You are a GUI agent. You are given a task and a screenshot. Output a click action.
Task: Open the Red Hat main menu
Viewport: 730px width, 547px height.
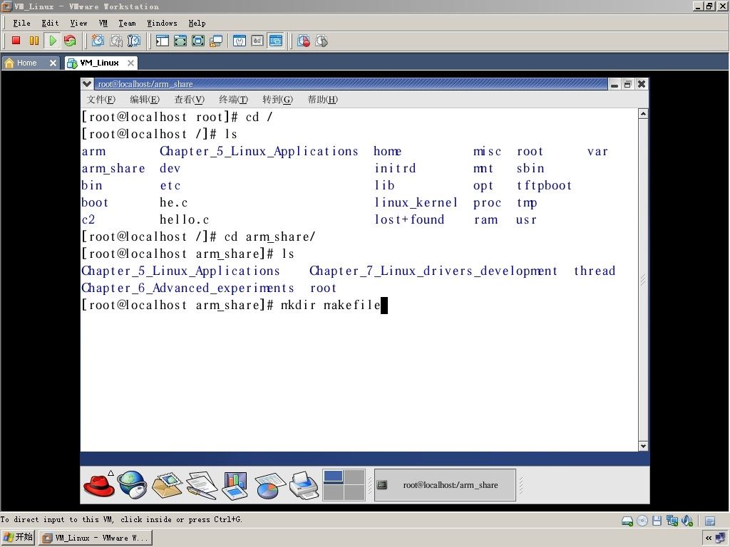(x=99, y=484)
